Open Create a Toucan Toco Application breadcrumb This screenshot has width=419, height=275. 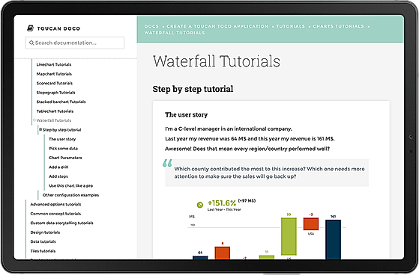tap(217, 26)
